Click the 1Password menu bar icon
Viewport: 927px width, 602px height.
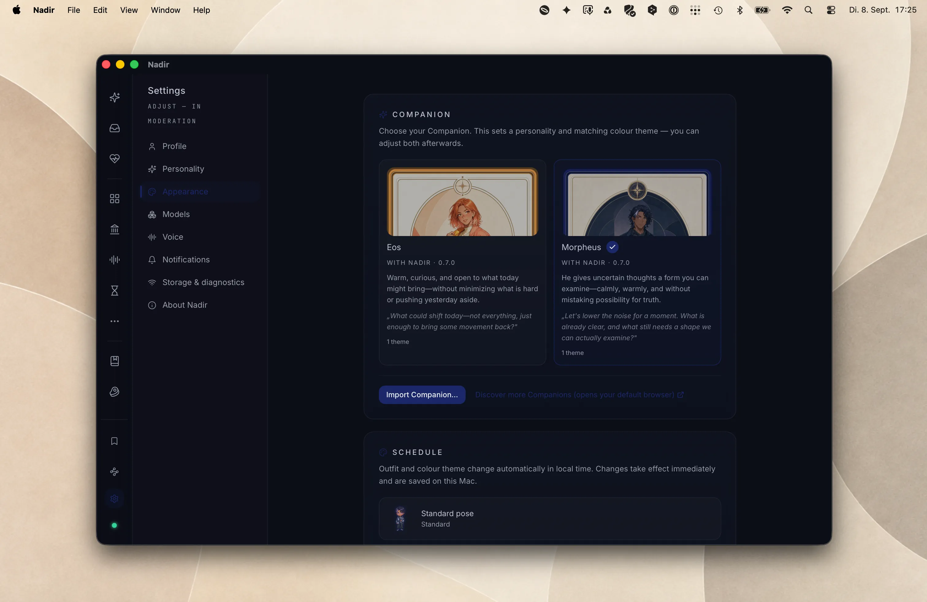674,10
